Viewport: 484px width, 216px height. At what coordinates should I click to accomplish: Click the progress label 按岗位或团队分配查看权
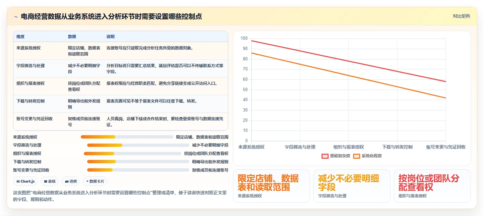[206, 154]
